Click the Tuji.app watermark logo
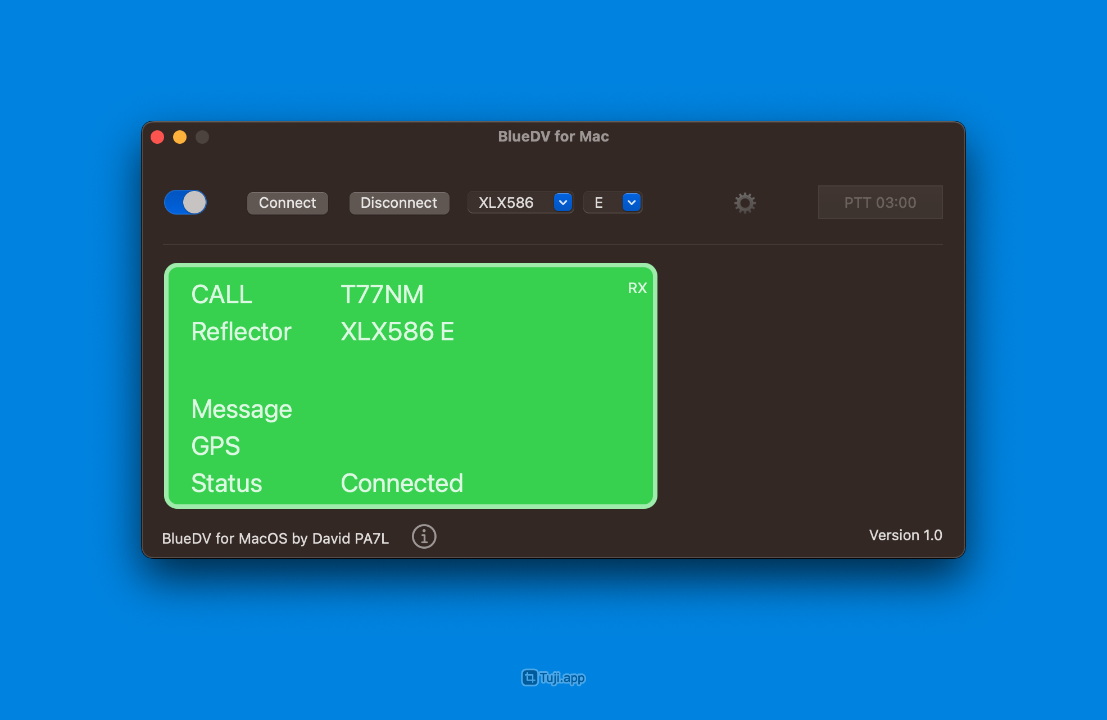Screen dimensions: 1107x720 [x=553, y=678]
